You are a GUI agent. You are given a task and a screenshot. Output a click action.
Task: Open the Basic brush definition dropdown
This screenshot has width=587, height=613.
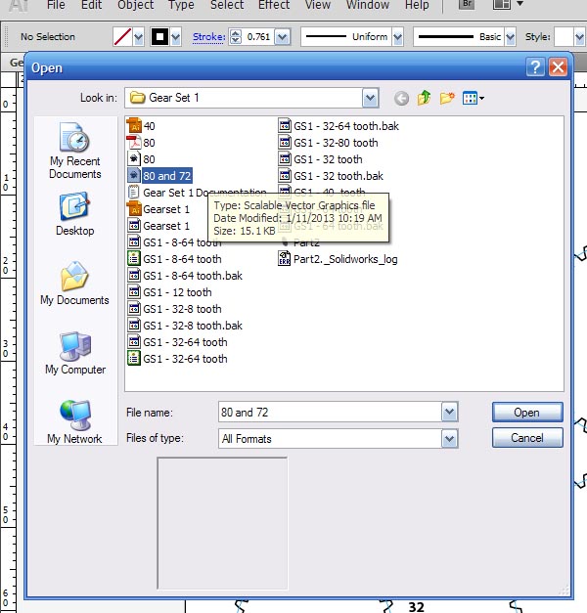click(510, 37)
